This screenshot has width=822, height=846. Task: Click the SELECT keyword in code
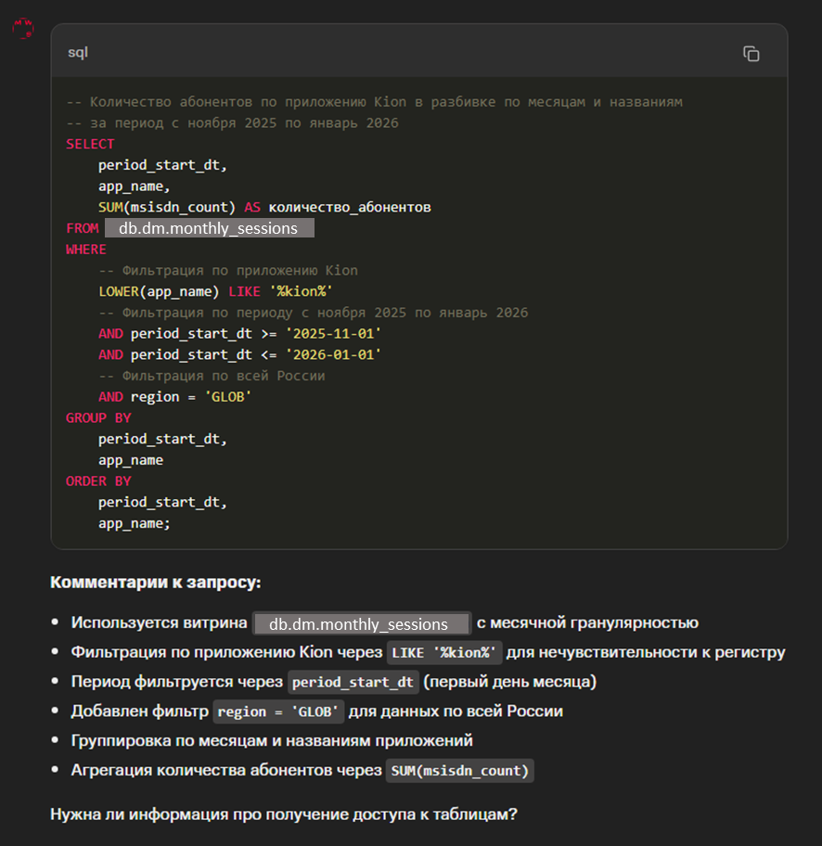[90, 144]
